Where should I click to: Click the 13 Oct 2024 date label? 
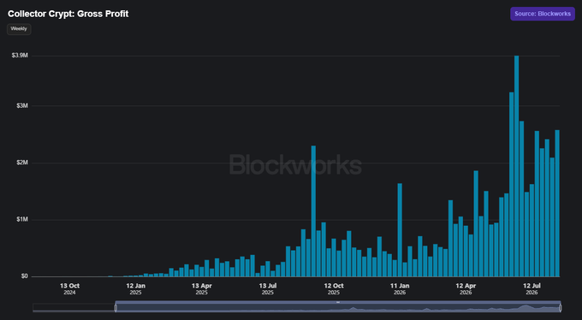(x=69, y=289)
